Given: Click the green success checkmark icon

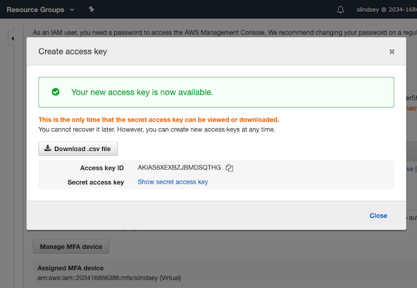Looking at the screenshot, I should [x=56, y=92].
